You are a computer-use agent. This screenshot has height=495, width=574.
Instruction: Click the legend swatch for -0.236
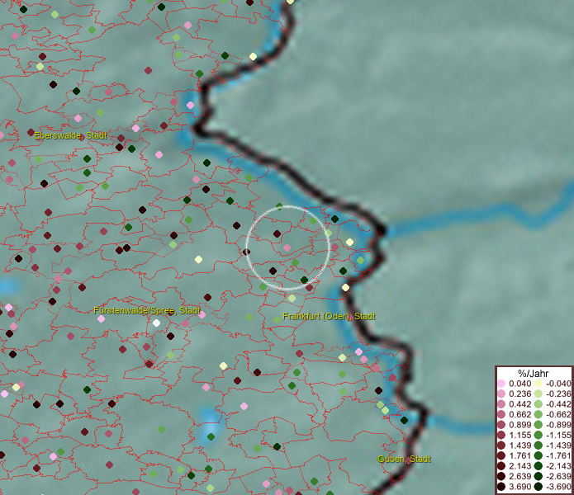pyautogui.click(x=538, y=394)
